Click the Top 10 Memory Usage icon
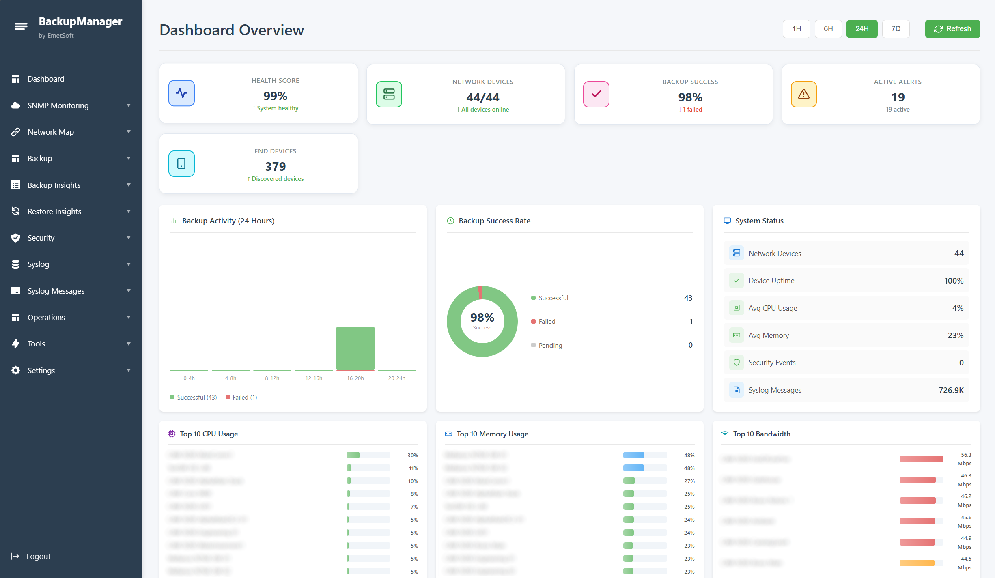 point(448,434)
